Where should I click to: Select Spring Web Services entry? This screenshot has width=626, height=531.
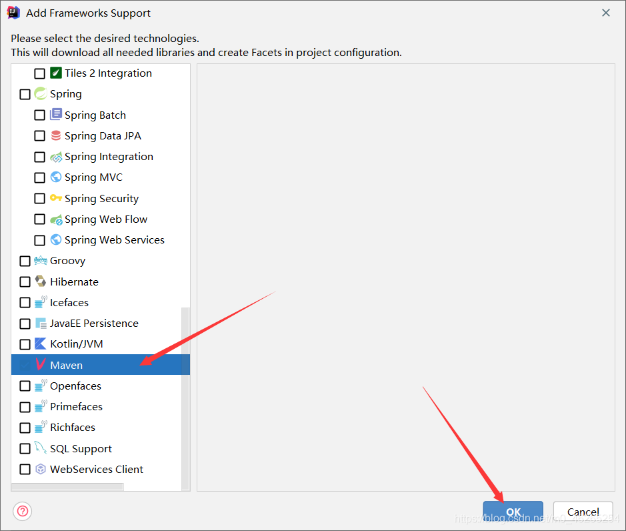point(114,240)
